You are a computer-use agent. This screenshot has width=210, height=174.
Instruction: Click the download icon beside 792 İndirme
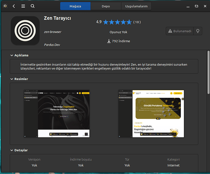(109, 41)
